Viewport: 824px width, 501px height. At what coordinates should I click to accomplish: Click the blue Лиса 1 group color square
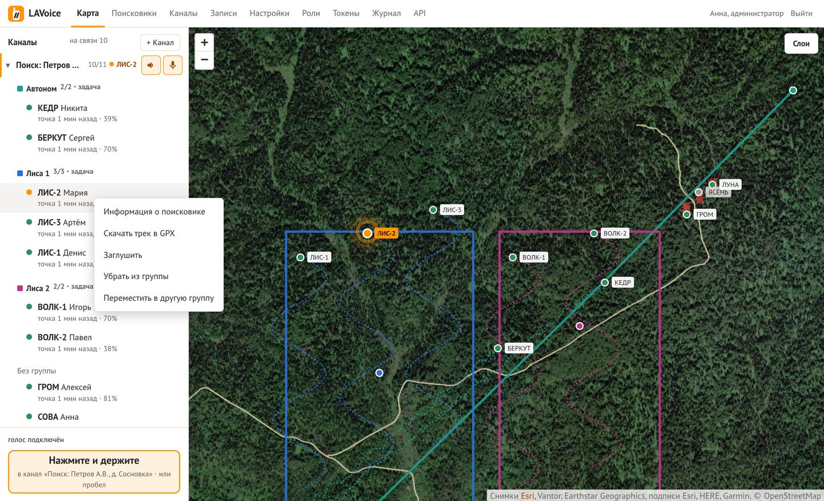tap(20, 173)
